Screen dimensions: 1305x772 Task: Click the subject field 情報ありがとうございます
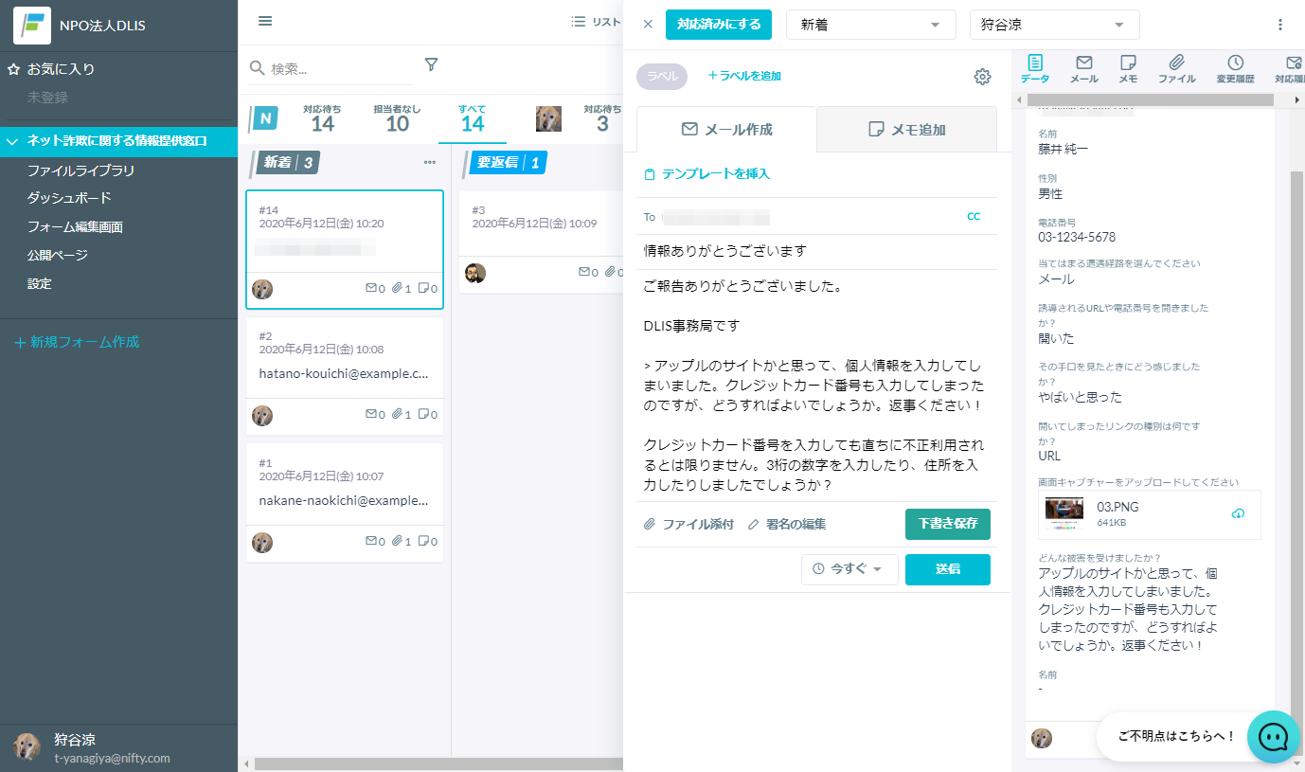pos(816,251)
